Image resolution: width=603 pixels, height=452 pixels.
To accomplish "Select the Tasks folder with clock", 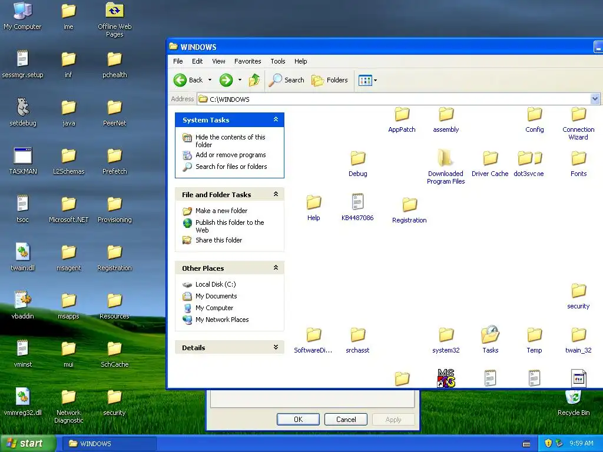I will coord(491,340).
